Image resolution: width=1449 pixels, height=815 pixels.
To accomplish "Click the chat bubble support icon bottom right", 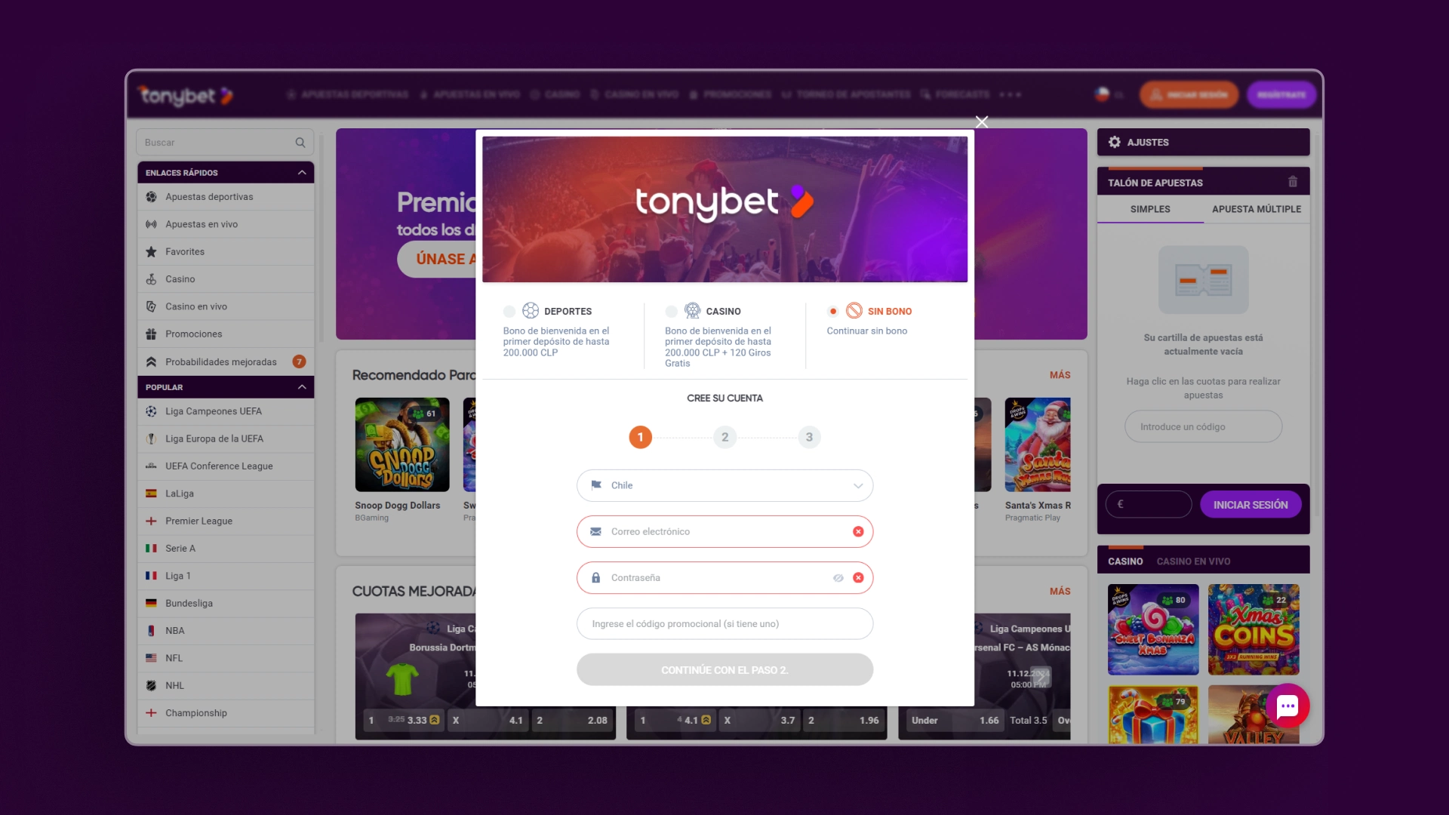I will tap(1289, 706).
